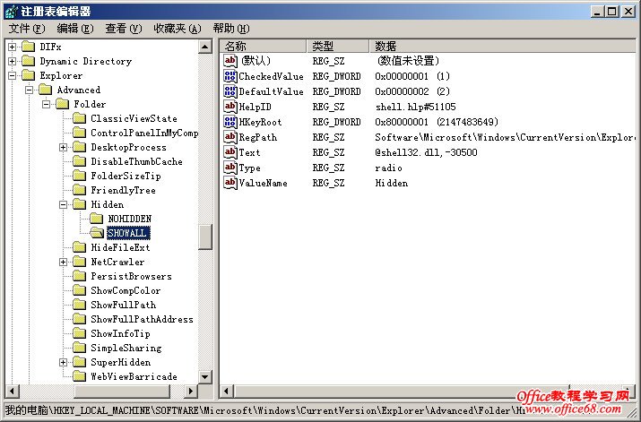Click the open SHOWALL folder icon
The height and width of the screenshot is (422, 641).
pyautogui.click(x=97, y=233)
